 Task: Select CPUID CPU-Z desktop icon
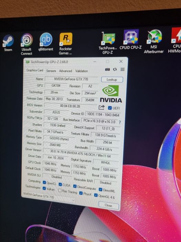click(x=131, y=39)
